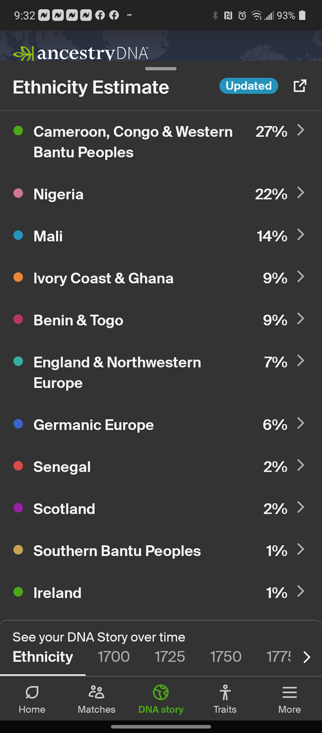Expand the Mali 14% chevron
322x733 pixels.
coord(301,235)
